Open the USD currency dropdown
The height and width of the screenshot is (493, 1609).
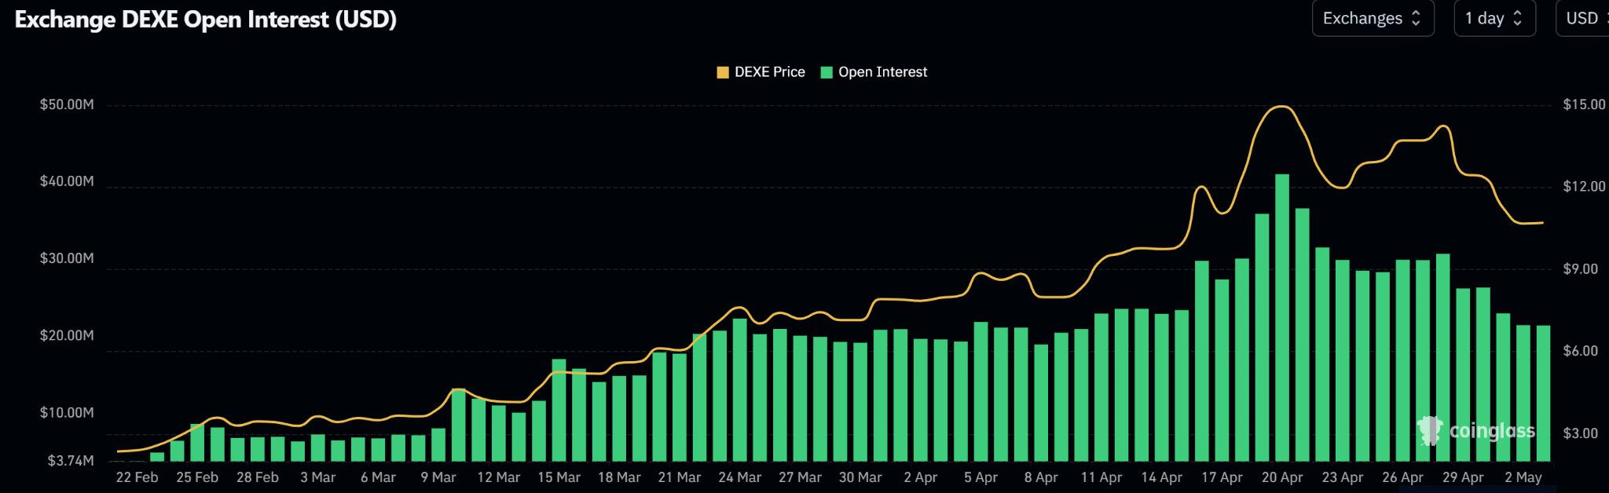click(1583, 18)
